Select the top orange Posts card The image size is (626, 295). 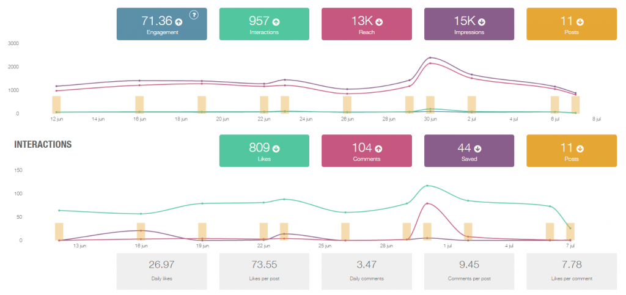572,24
